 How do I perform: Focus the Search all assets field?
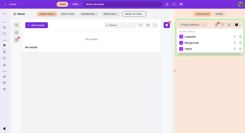coord(122,4)
